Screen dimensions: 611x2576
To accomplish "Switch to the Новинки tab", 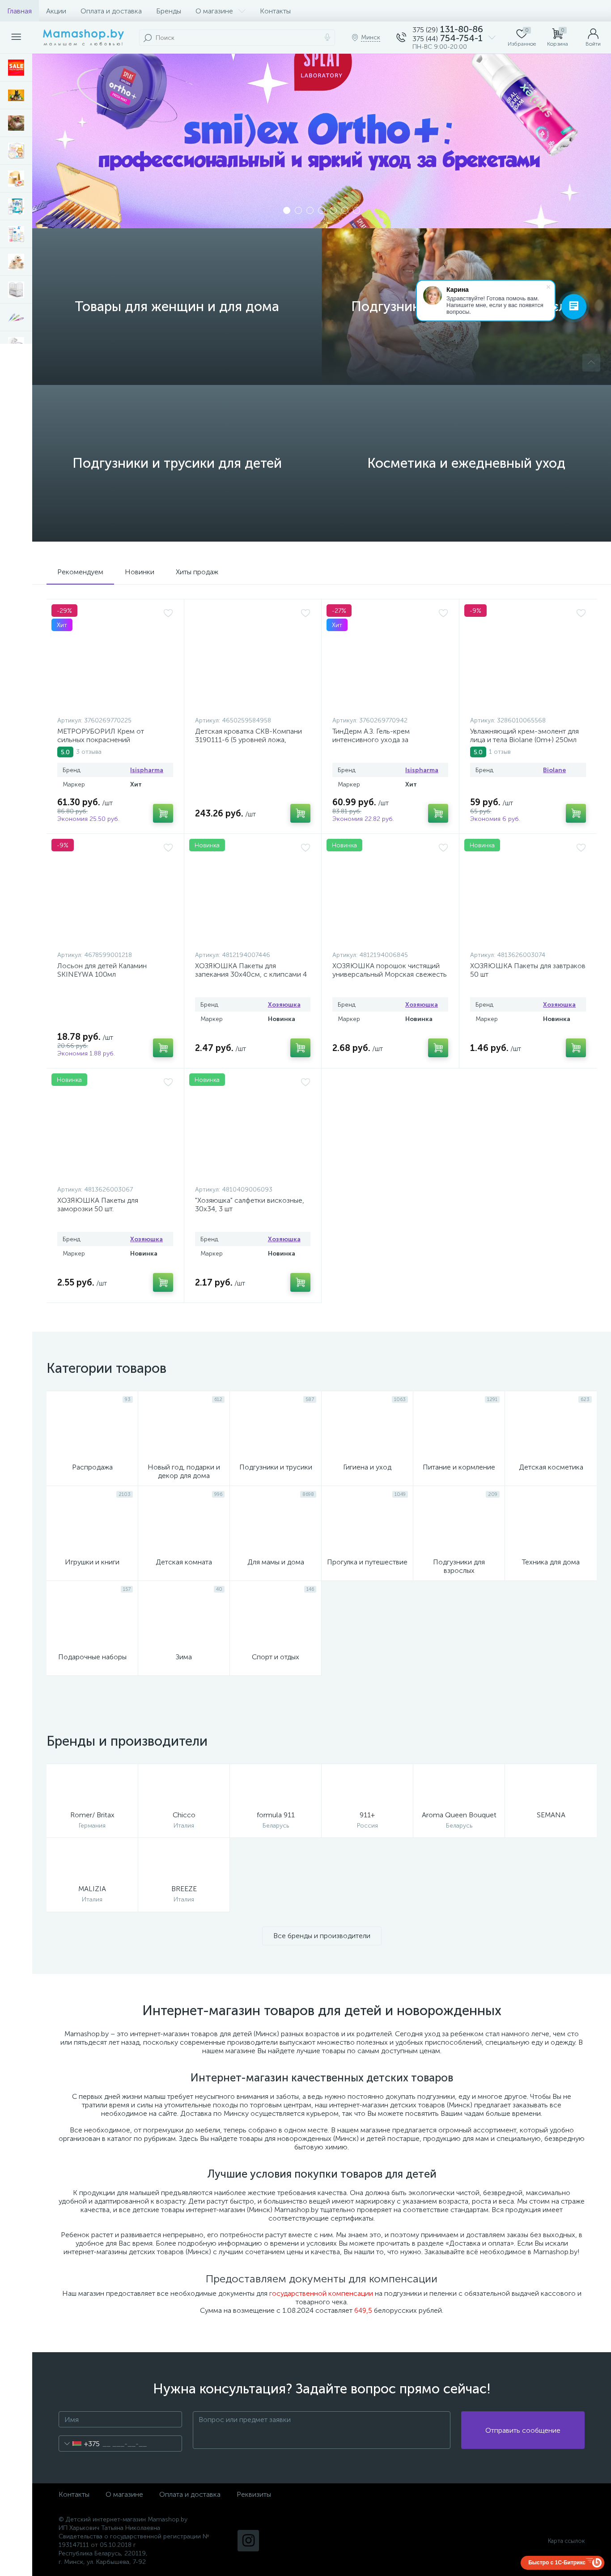I will pyautogui.click(x=139, y=572).
